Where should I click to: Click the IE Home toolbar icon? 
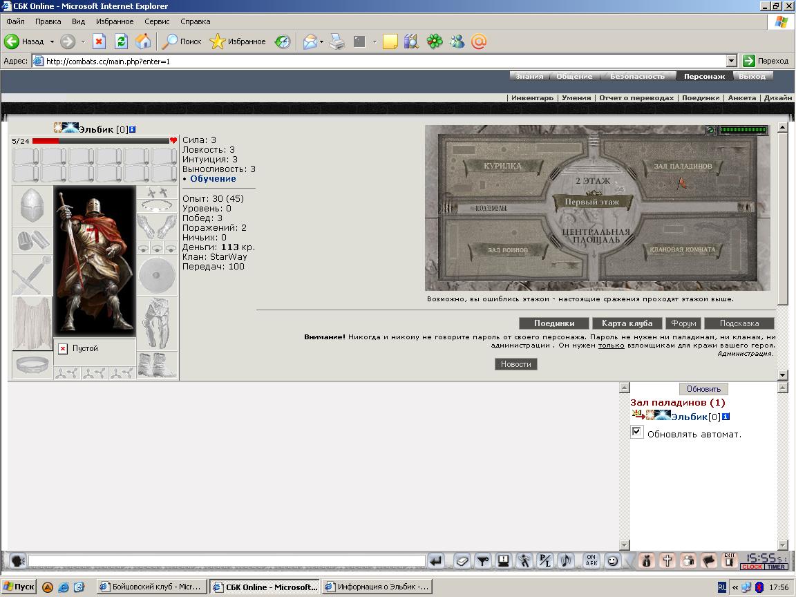143,41
